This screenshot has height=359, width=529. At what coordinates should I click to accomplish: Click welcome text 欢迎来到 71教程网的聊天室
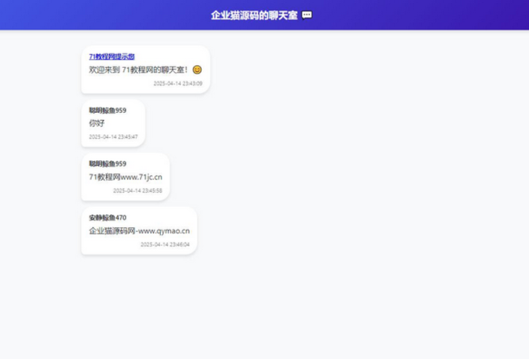click(139, 70)
